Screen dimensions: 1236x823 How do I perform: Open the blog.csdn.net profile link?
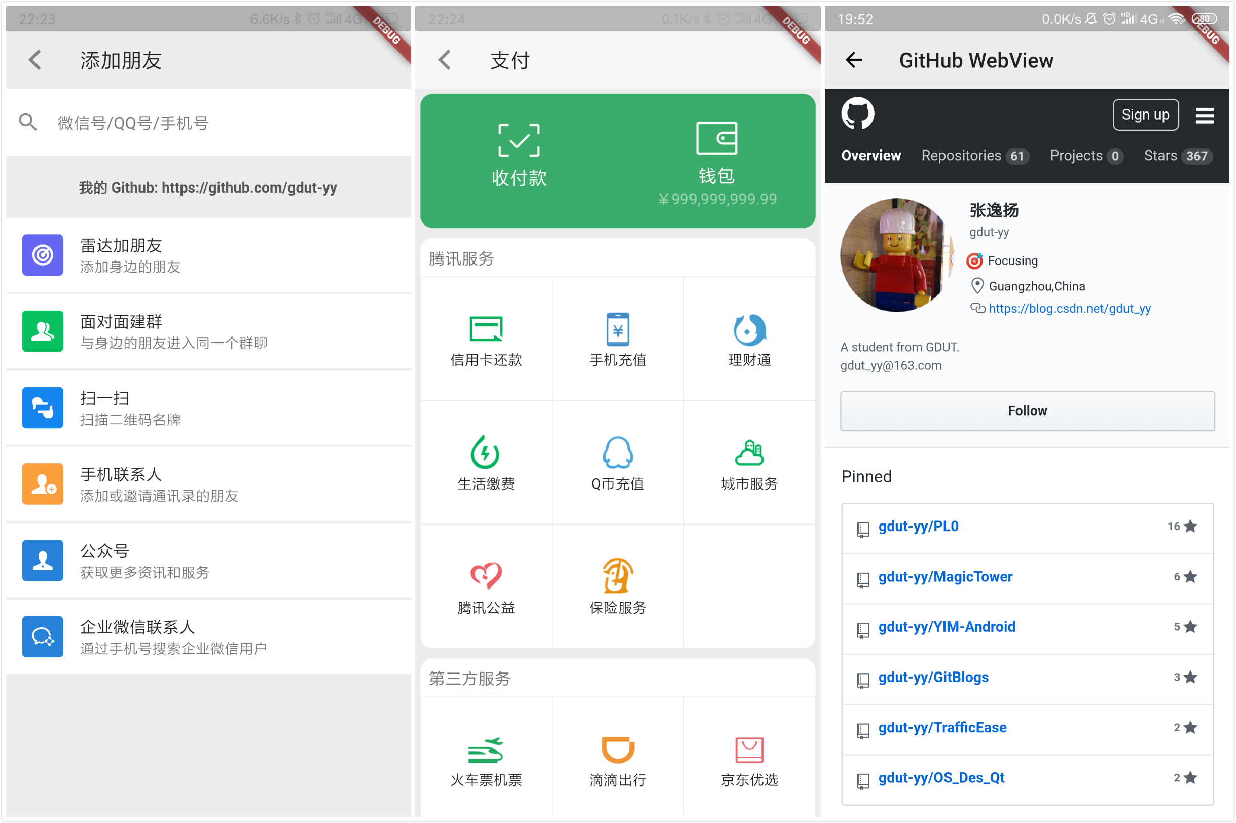pyautogui.click(x=1069, y=309)
